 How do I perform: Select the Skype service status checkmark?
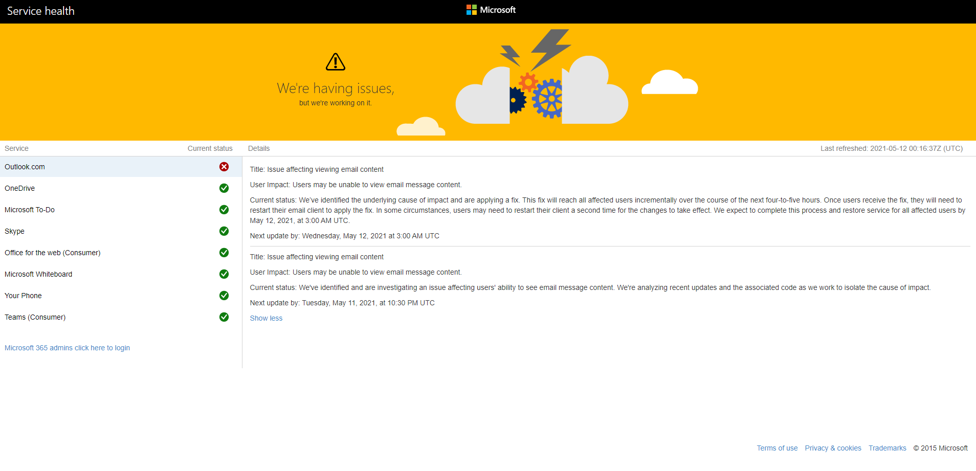(x=224, y=231)
